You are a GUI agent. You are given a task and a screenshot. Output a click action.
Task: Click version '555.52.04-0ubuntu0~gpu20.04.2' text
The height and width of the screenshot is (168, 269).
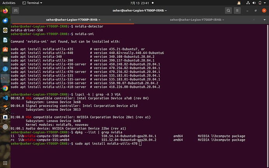tap(129, 140)
